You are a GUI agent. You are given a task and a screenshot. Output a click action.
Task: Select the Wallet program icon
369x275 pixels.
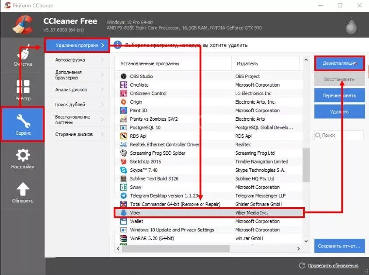124,221
